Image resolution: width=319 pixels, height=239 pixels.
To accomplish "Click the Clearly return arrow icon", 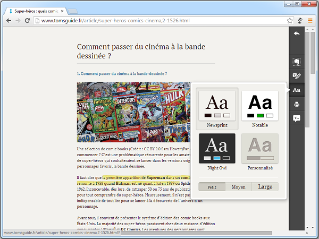I will [297, 33].
